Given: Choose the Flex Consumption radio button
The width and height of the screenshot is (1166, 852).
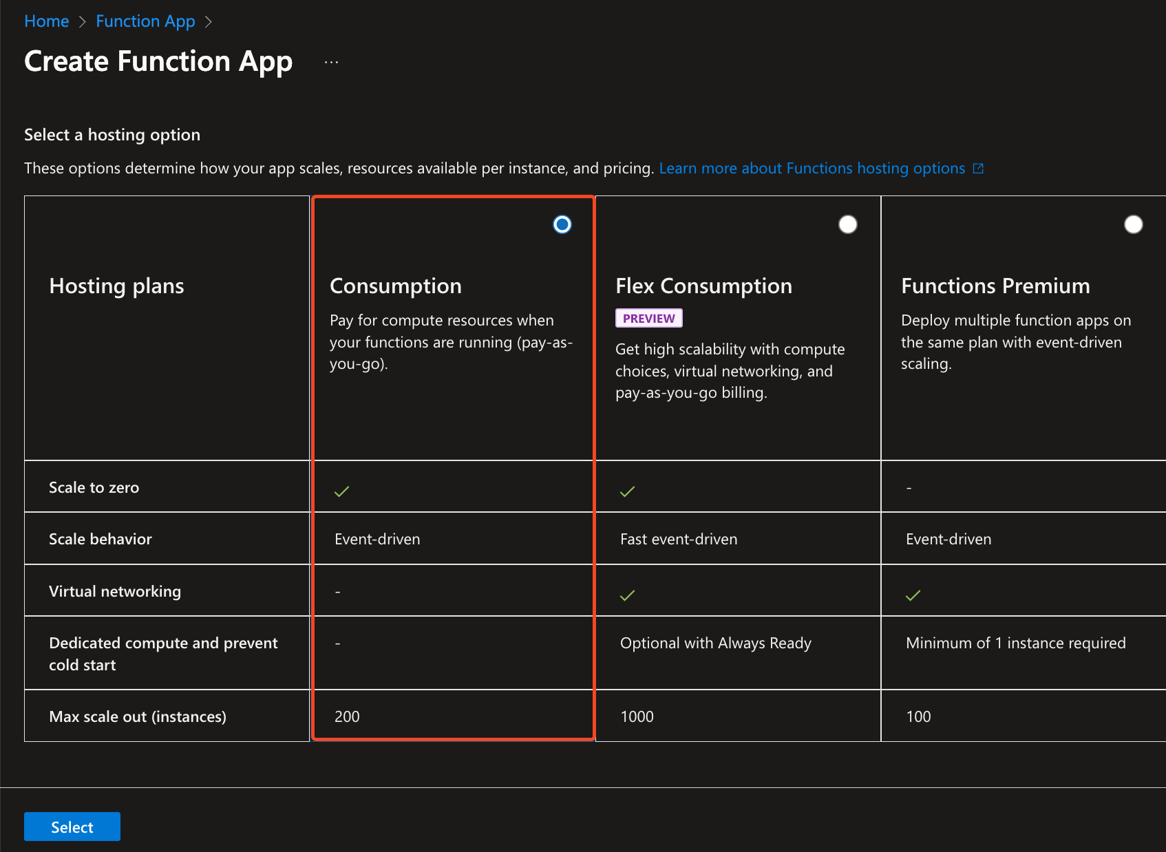Looking at the screenshot, I should click(x=848, y=224).
